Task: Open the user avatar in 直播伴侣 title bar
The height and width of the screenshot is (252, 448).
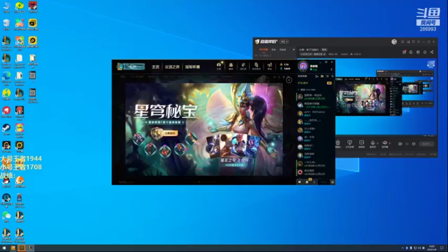Action: click(394, 41)
